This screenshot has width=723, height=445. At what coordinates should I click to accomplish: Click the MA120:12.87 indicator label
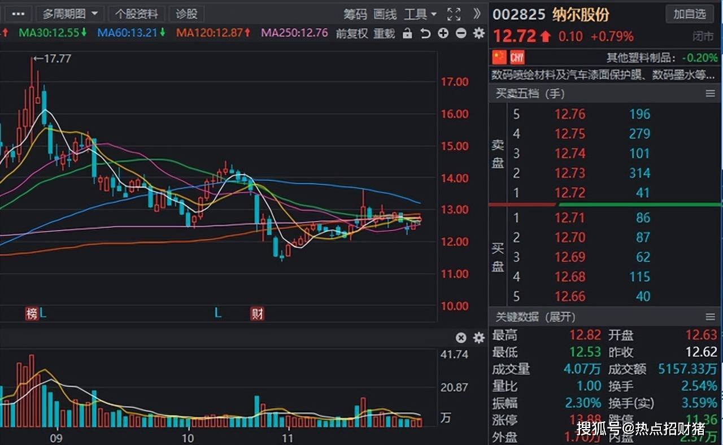point(214,33)
